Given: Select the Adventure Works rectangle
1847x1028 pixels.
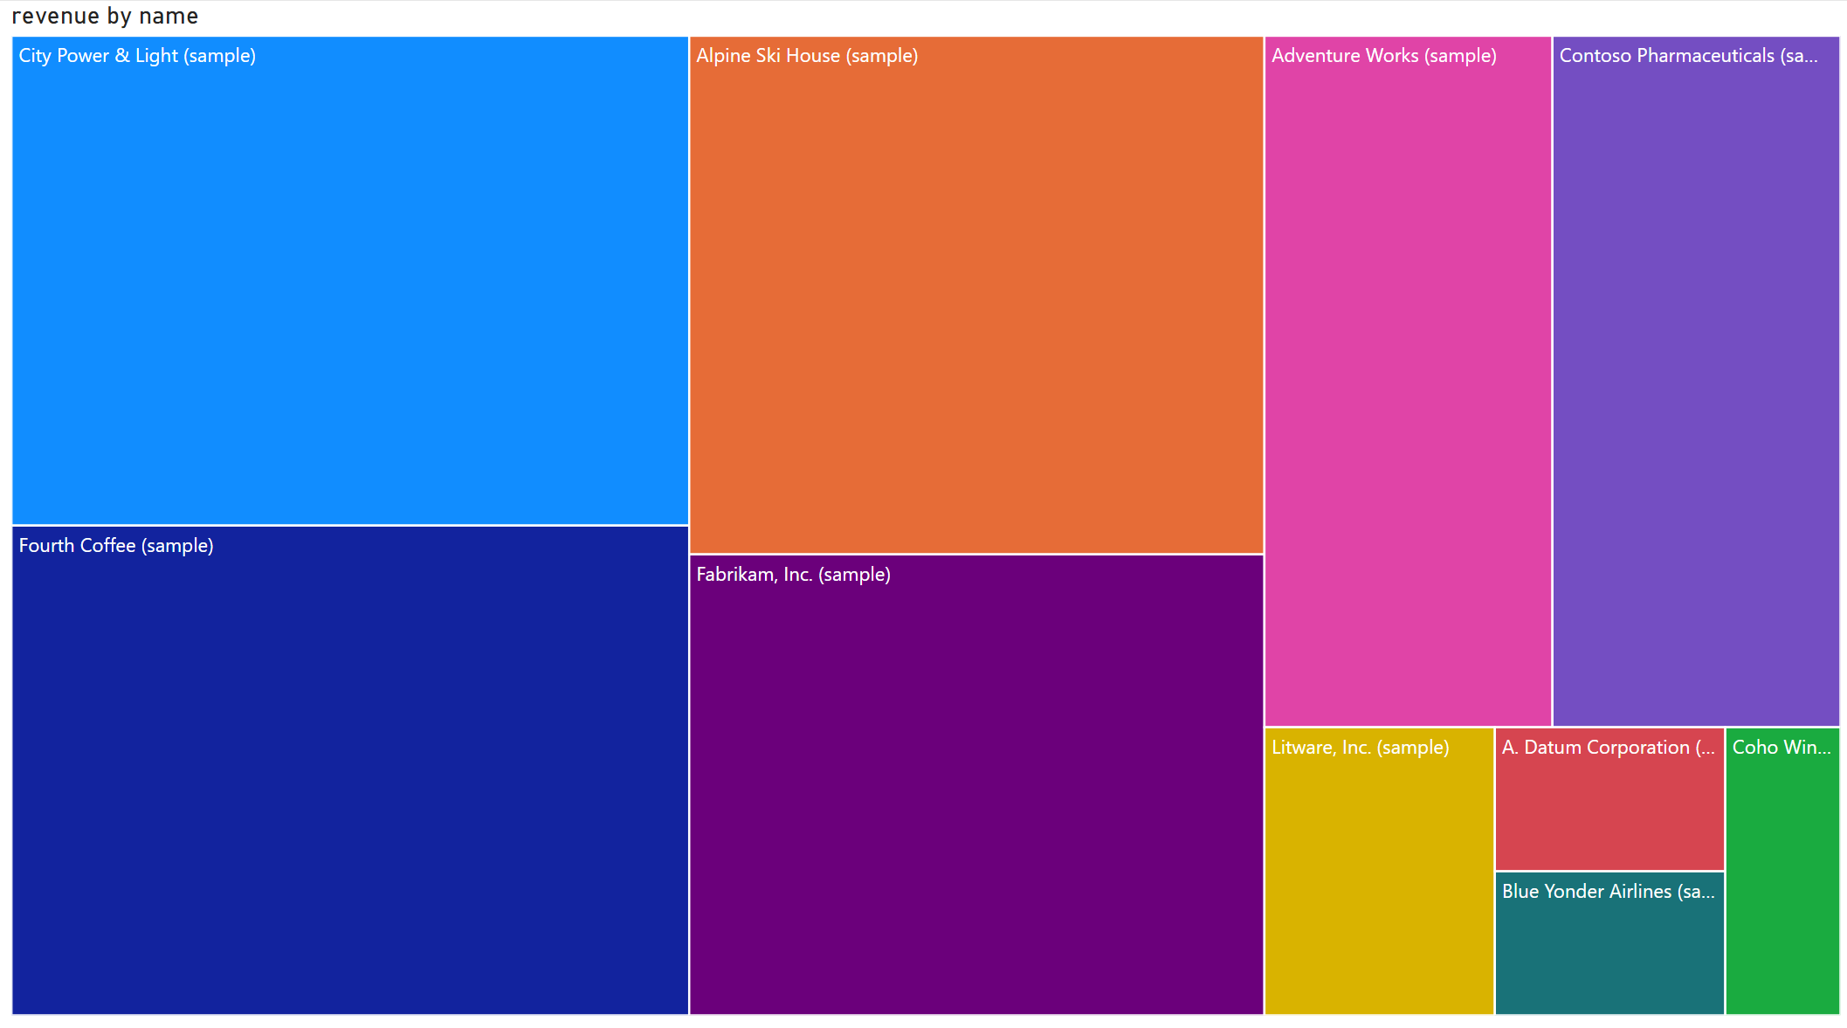Looking at the screenshot, I should [x=1406, y=376].
